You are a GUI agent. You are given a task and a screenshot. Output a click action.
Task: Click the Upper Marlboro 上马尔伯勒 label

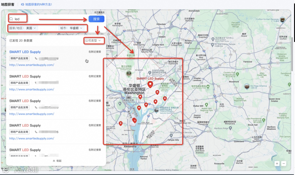(256, 139)
